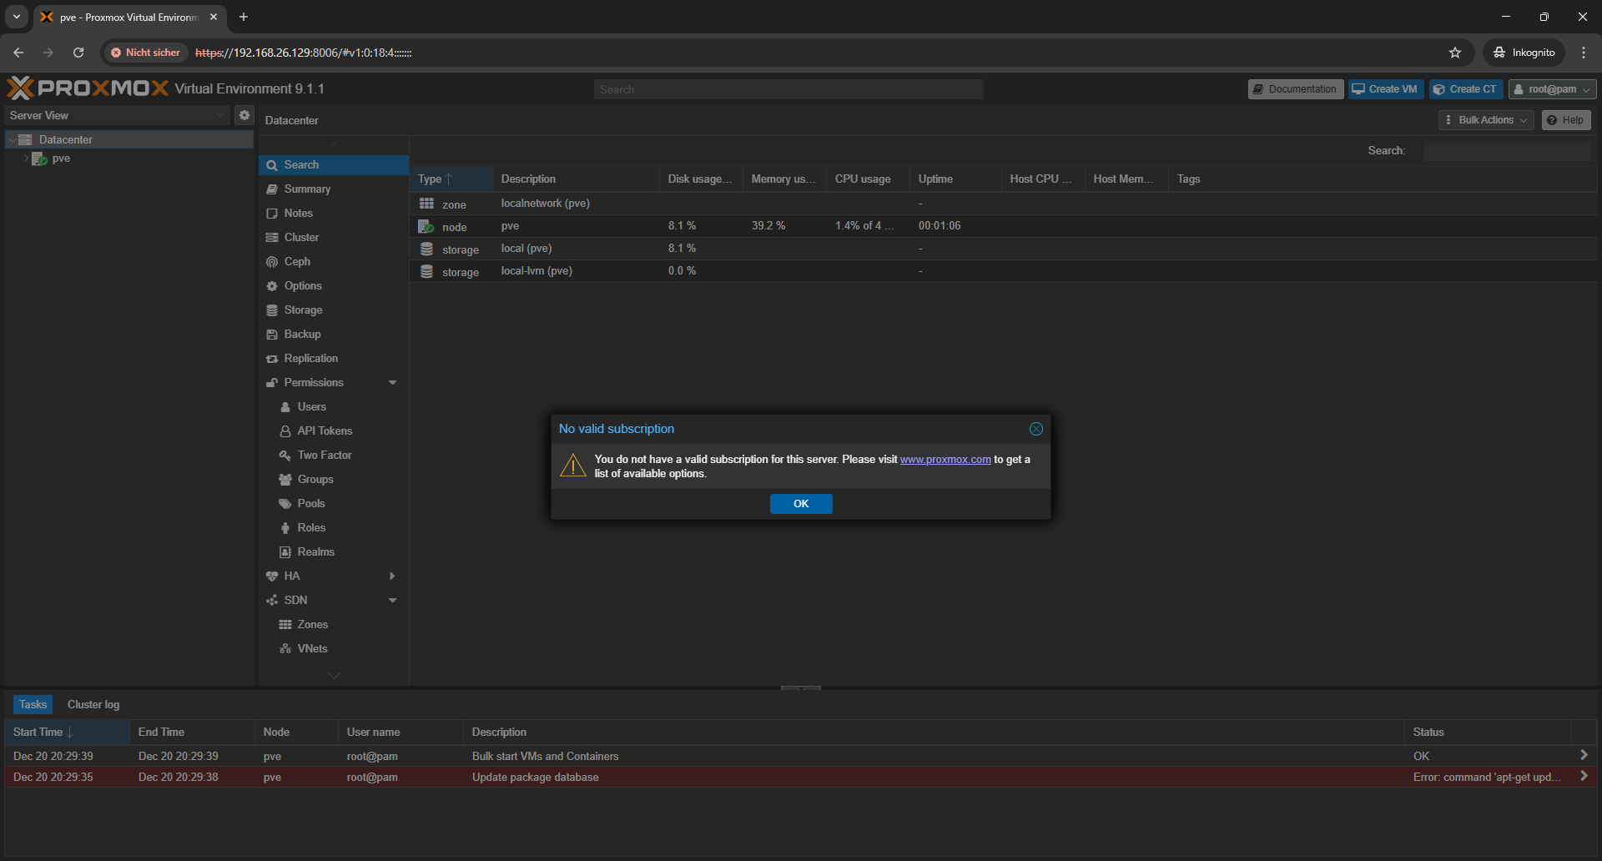Select the Replication icon
Screen dimensions: 1602x861
coord(272,358)
